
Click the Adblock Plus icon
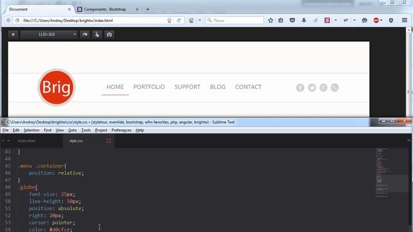coord(376,20)
